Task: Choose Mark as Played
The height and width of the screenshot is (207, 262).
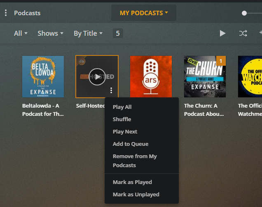Action: click(x=142, y=182)
